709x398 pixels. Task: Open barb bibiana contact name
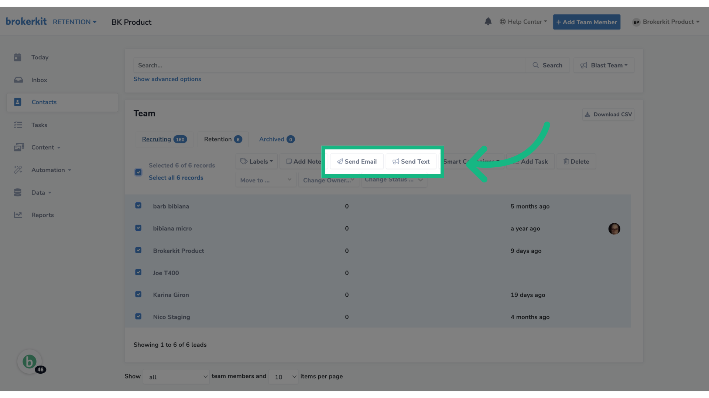[x=171, y=206]
